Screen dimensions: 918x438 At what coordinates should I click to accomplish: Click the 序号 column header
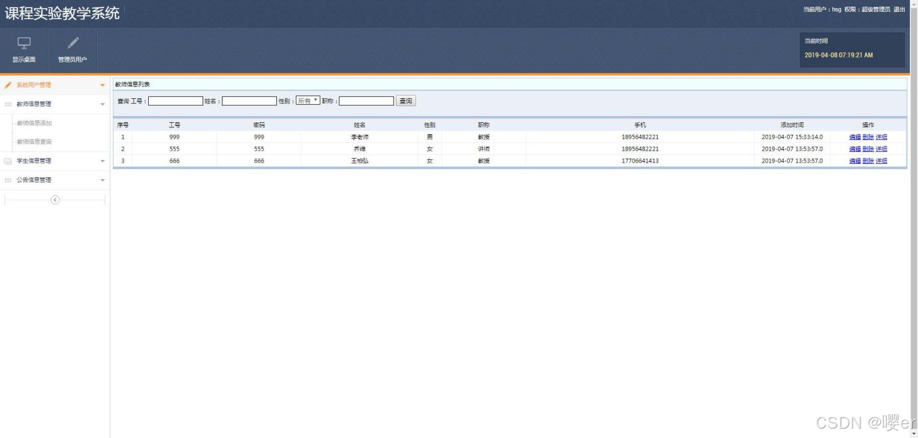tap(123, 125)
